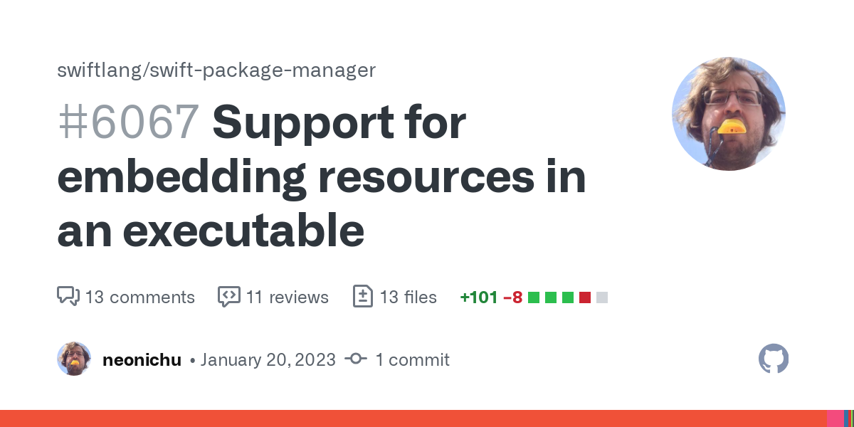Click the comments speech bubble icon

[68, 297]
